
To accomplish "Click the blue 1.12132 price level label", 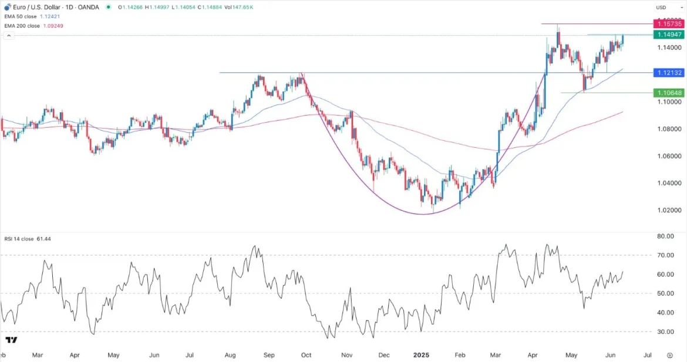I will click(x=669, y=73).
